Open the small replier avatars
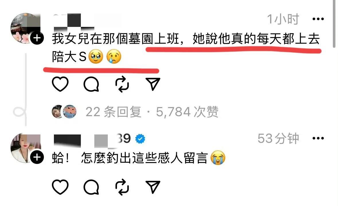 tap(64, 112)
